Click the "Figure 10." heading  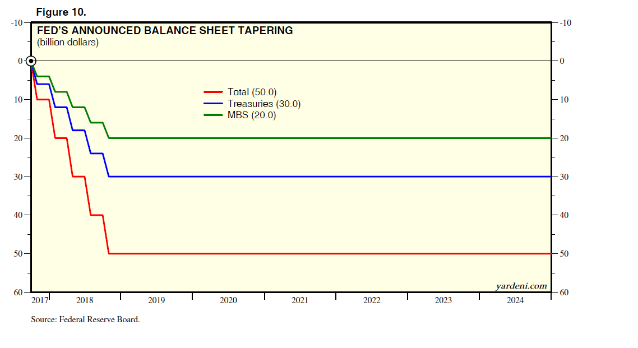[x=61, y=12]
